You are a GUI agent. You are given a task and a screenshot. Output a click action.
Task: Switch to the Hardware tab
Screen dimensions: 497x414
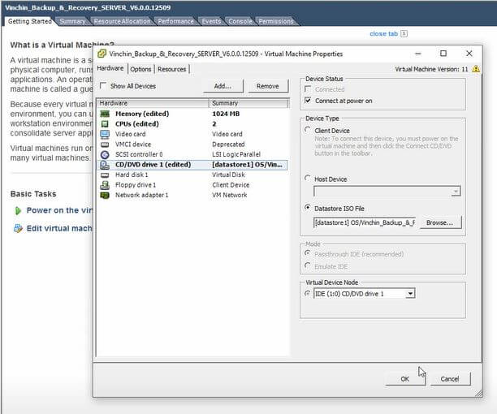click(x=110, y=68)
